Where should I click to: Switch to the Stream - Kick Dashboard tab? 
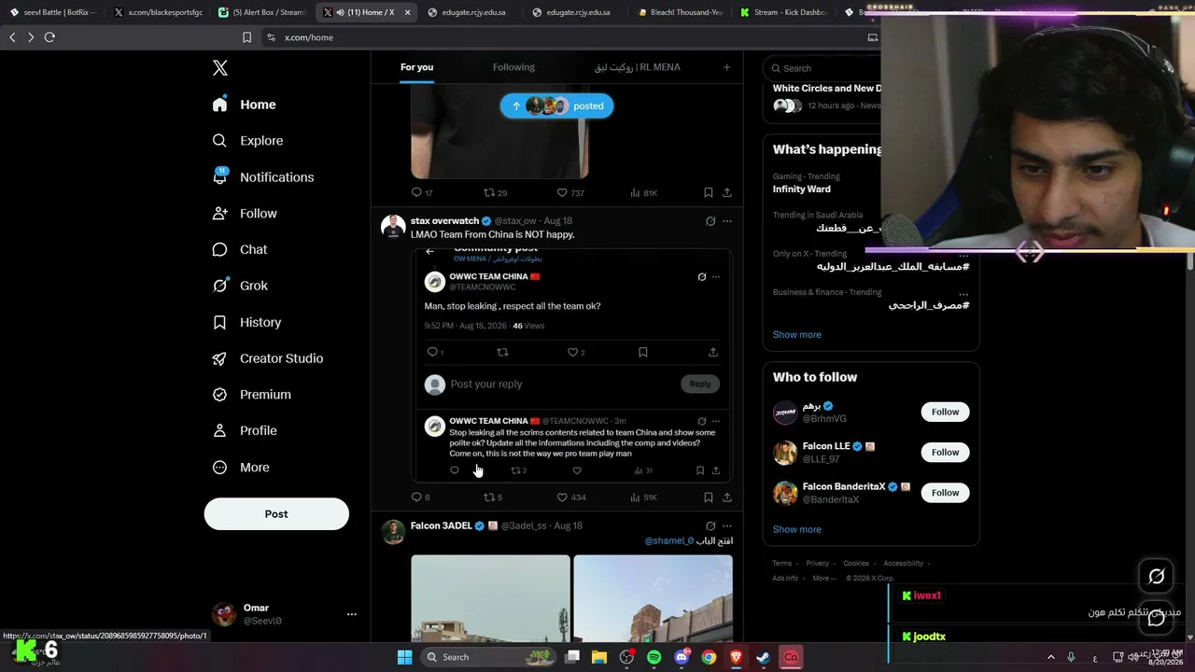click(784, 12)
